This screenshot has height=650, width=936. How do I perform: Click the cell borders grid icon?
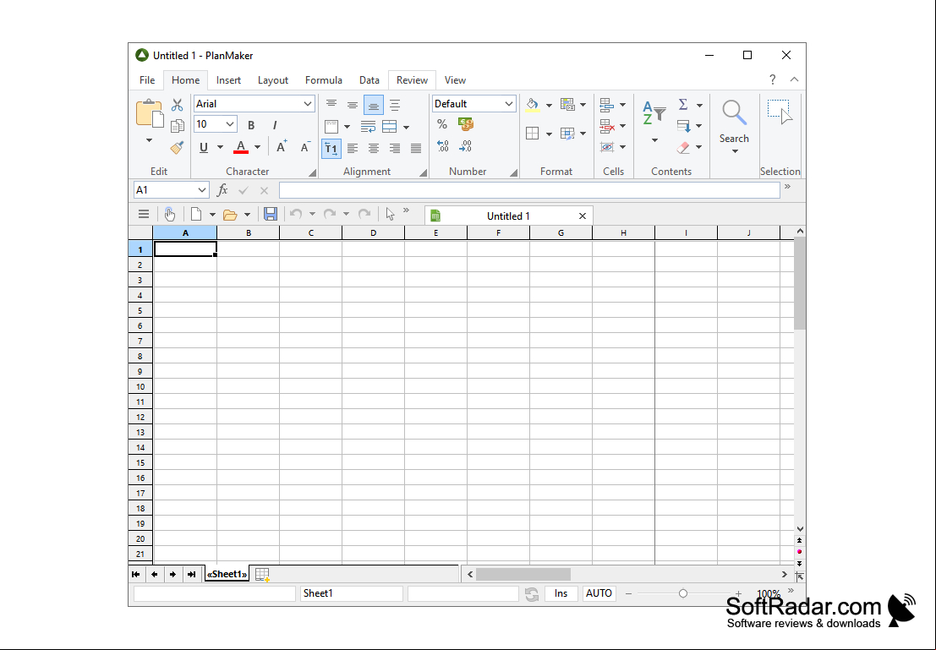click(x=533, y=134)
